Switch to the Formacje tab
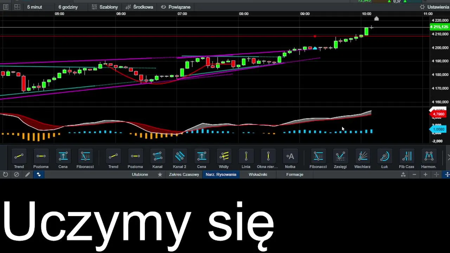The image size is (450, 253). [295, 175]
